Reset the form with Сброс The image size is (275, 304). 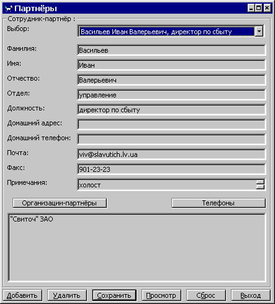coord(206,295)
